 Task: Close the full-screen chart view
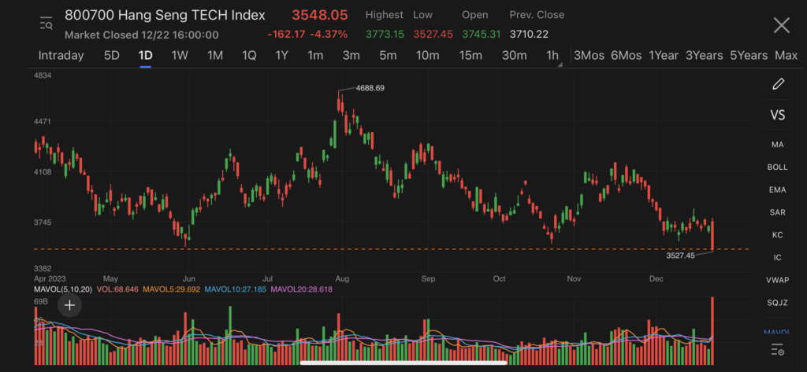[781, 25]
